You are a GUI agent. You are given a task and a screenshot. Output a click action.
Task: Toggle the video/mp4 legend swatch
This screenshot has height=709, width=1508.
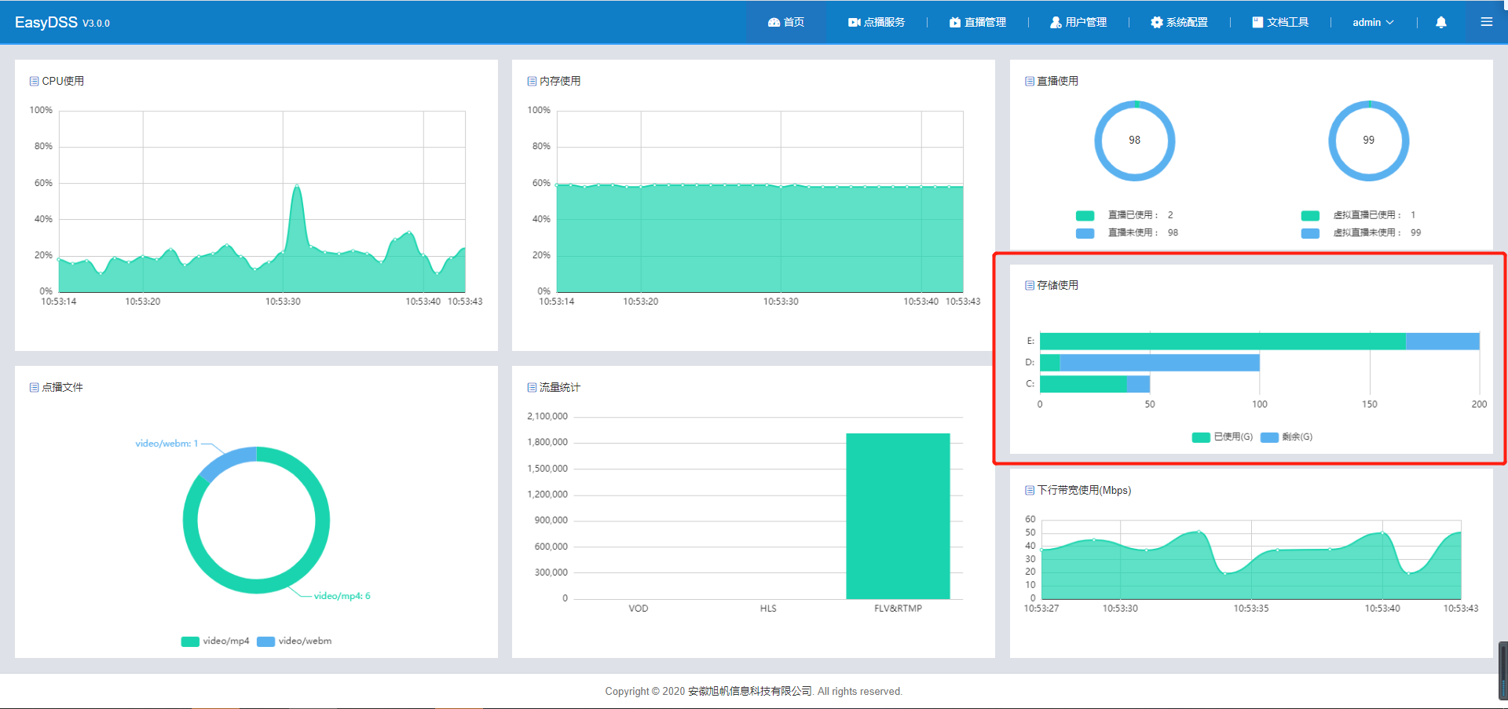[x=190, y=641]
